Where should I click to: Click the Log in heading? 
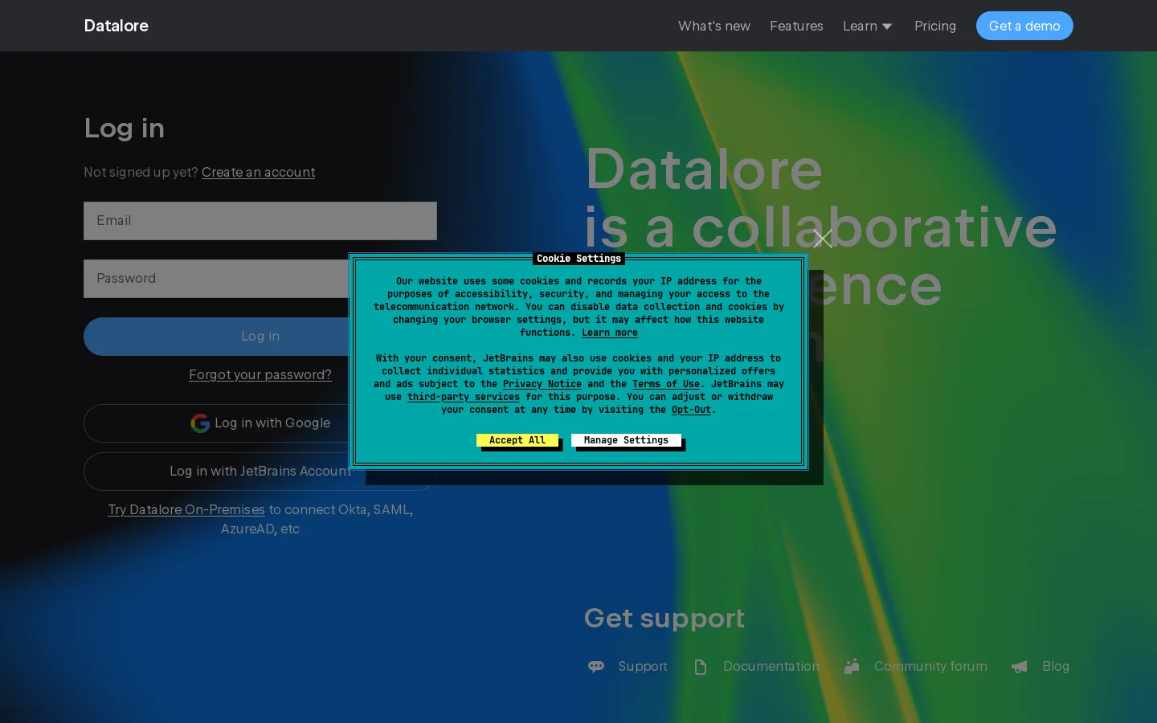125,128
